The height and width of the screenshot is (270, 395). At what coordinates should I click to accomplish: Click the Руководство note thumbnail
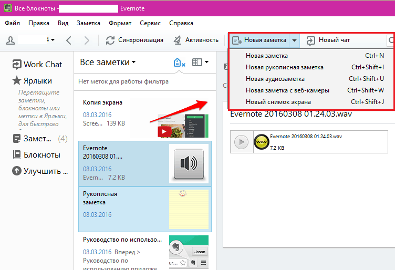click(189, 252)
